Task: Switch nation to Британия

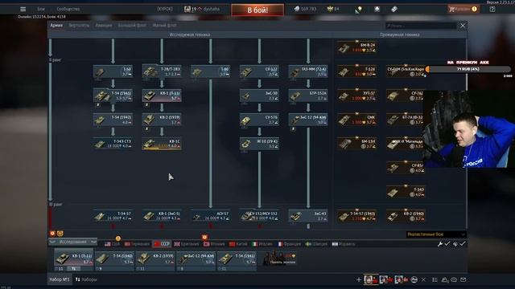Action: point(187,244)
